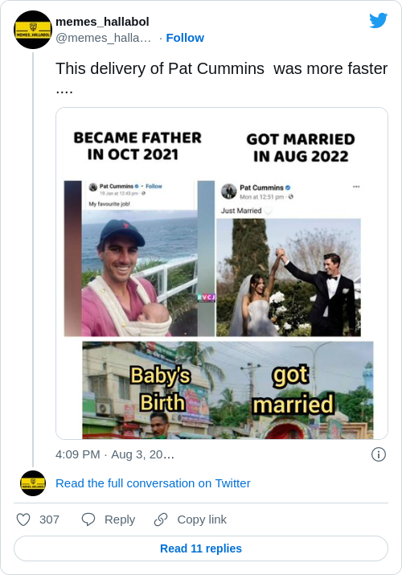
Task: Click the three dots on married post
Action: coord(356,187)
